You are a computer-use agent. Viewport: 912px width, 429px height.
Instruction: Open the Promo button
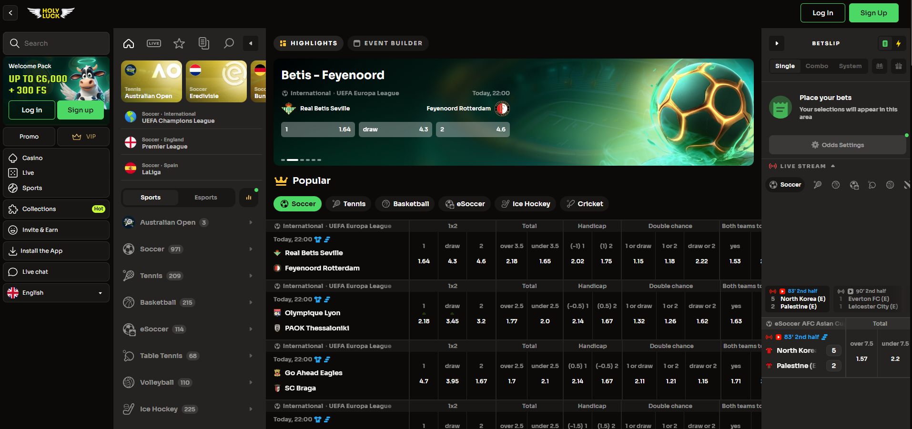[29, 137]
